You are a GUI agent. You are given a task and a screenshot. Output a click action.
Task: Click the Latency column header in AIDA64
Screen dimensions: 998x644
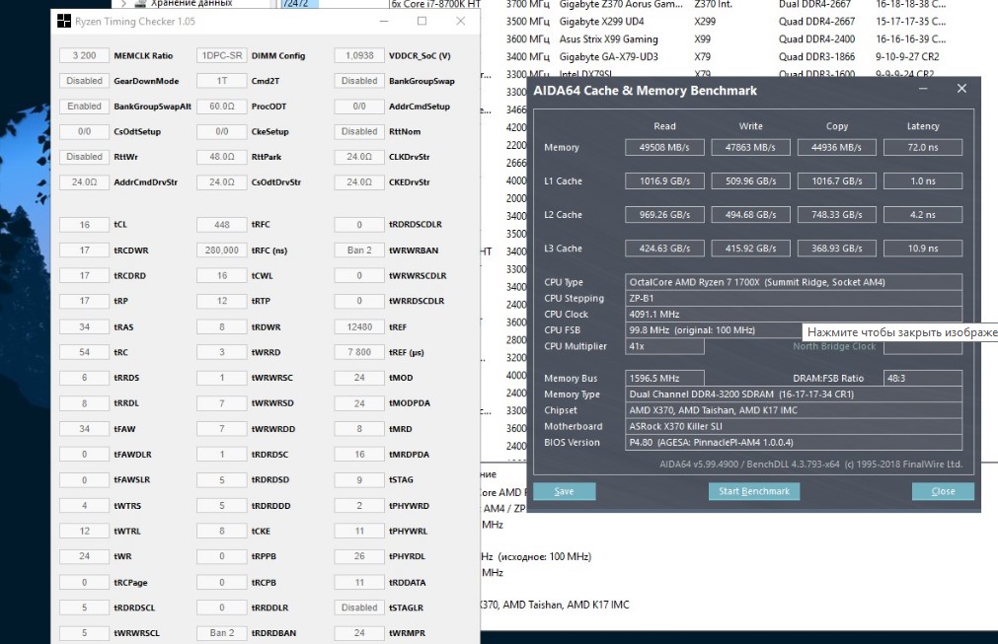click(x=923, y=126)
